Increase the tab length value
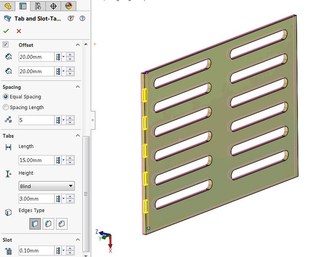Screen dimensions: 312x257 [x=70, y=158]
